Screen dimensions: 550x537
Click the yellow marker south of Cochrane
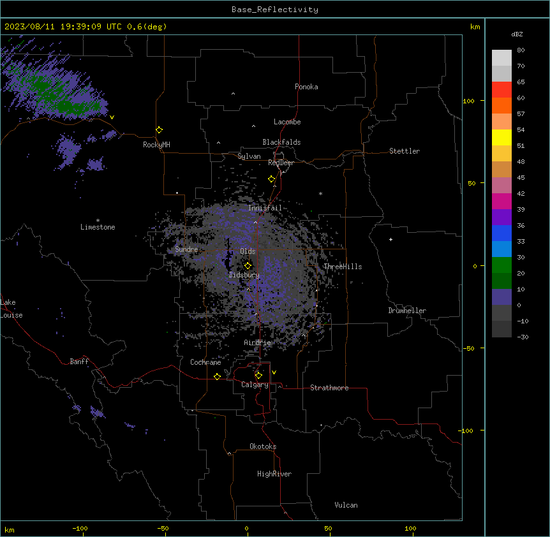[217, 376]
